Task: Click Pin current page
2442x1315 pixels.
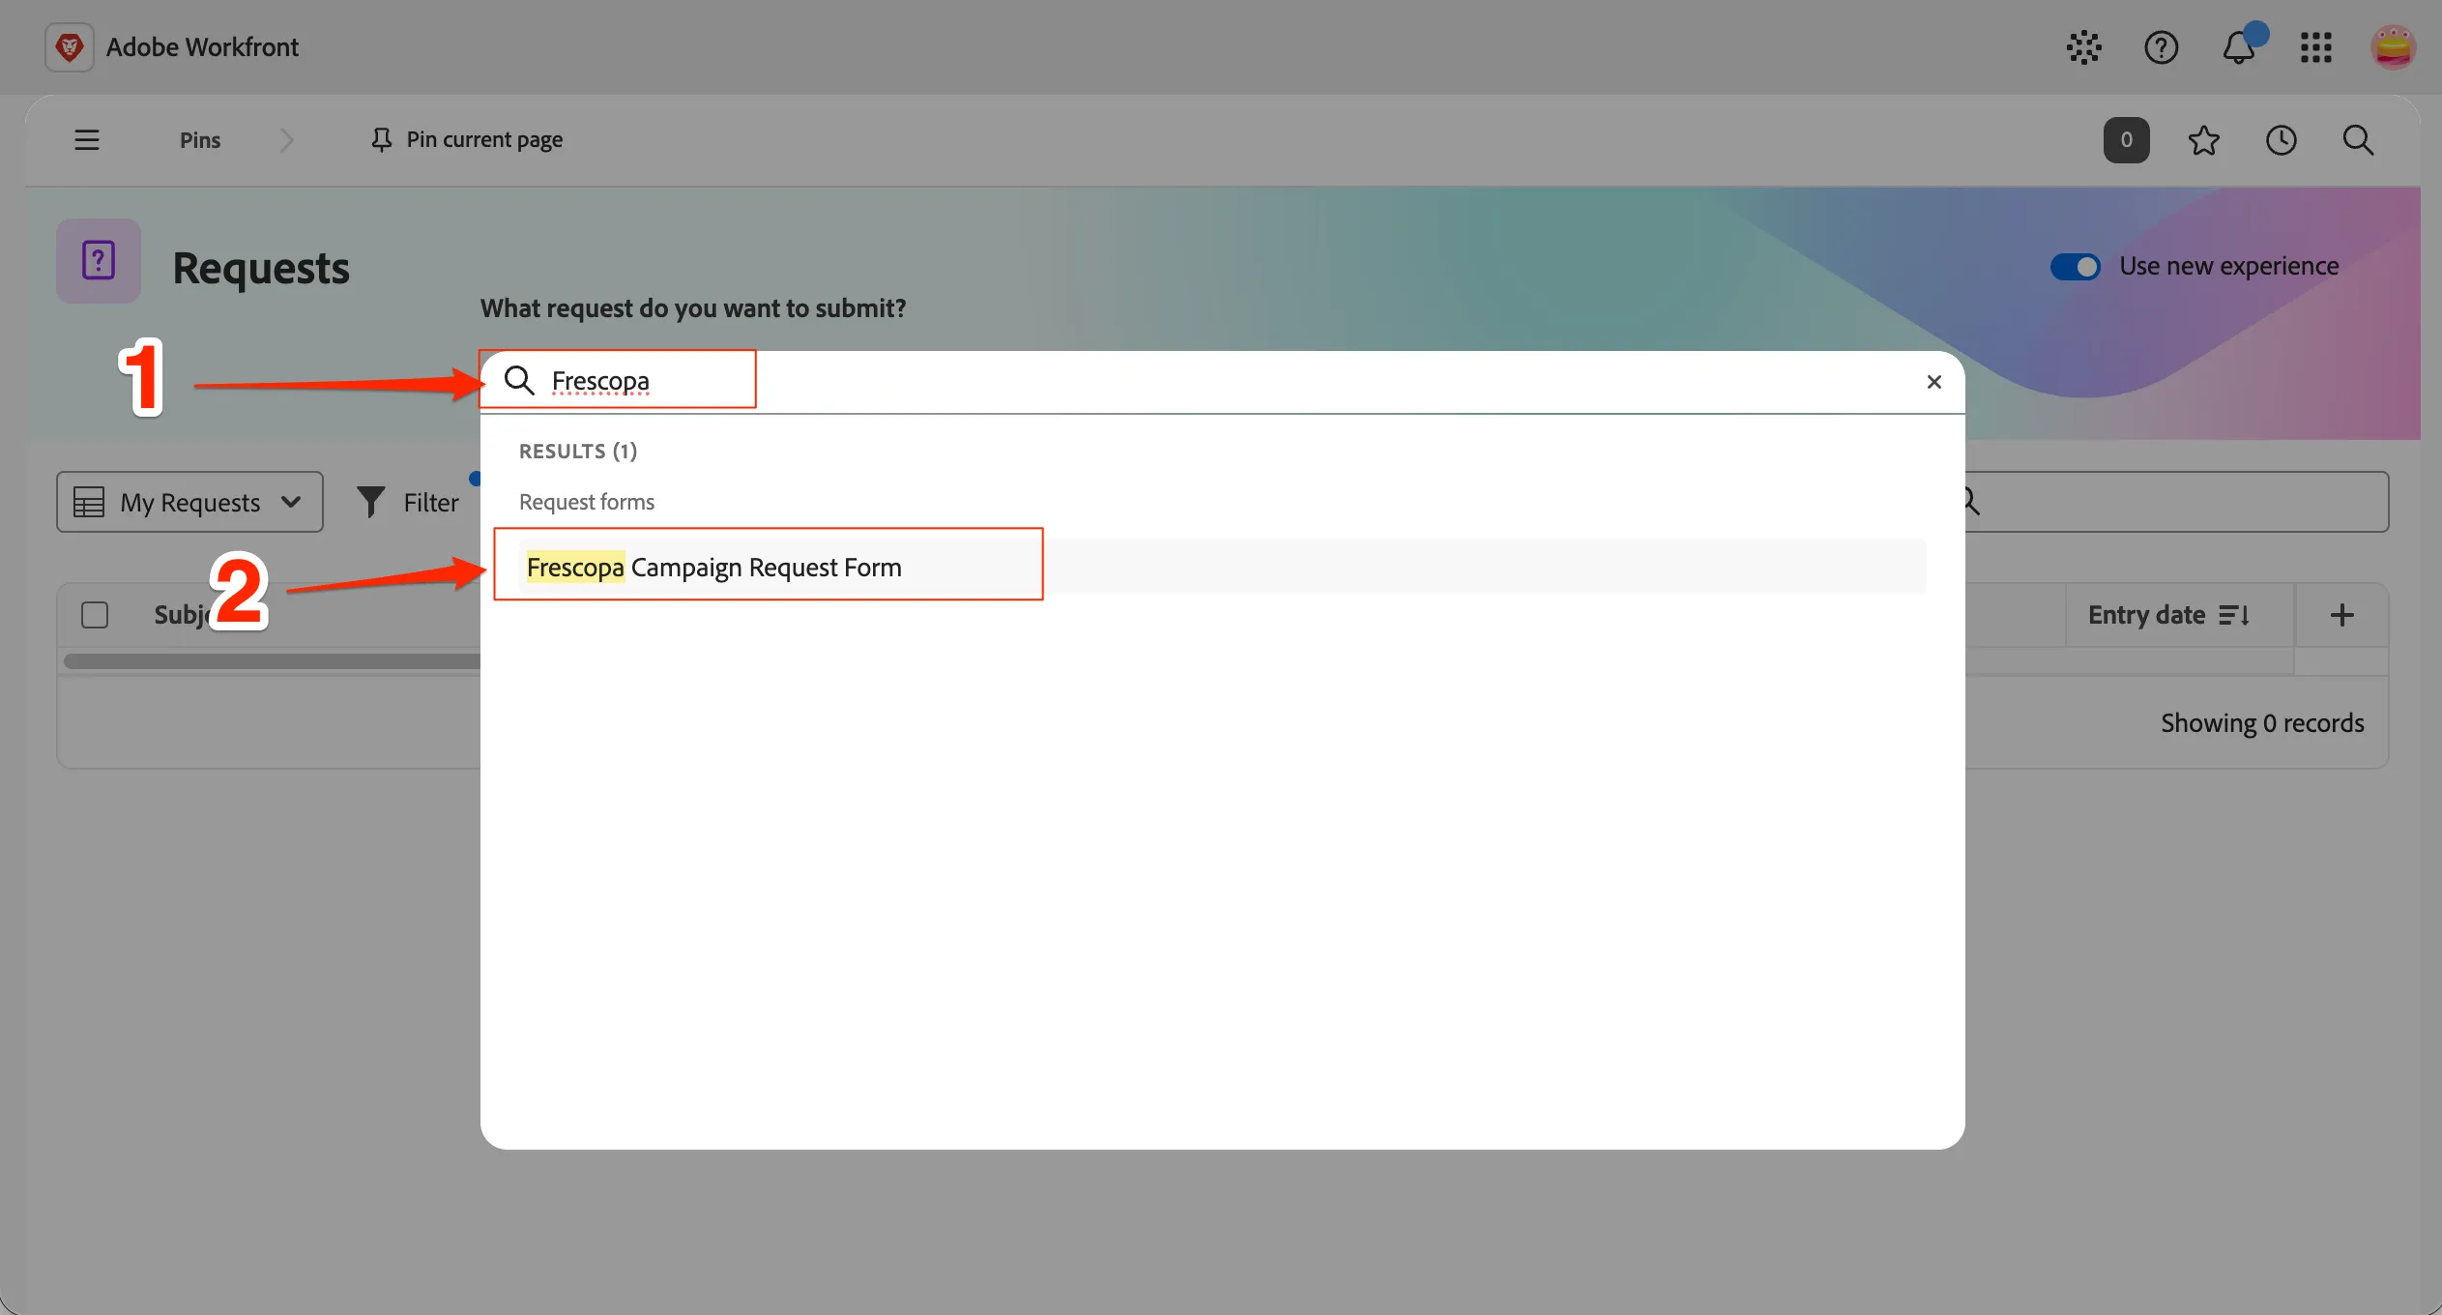Action: (x=467, y=140)
